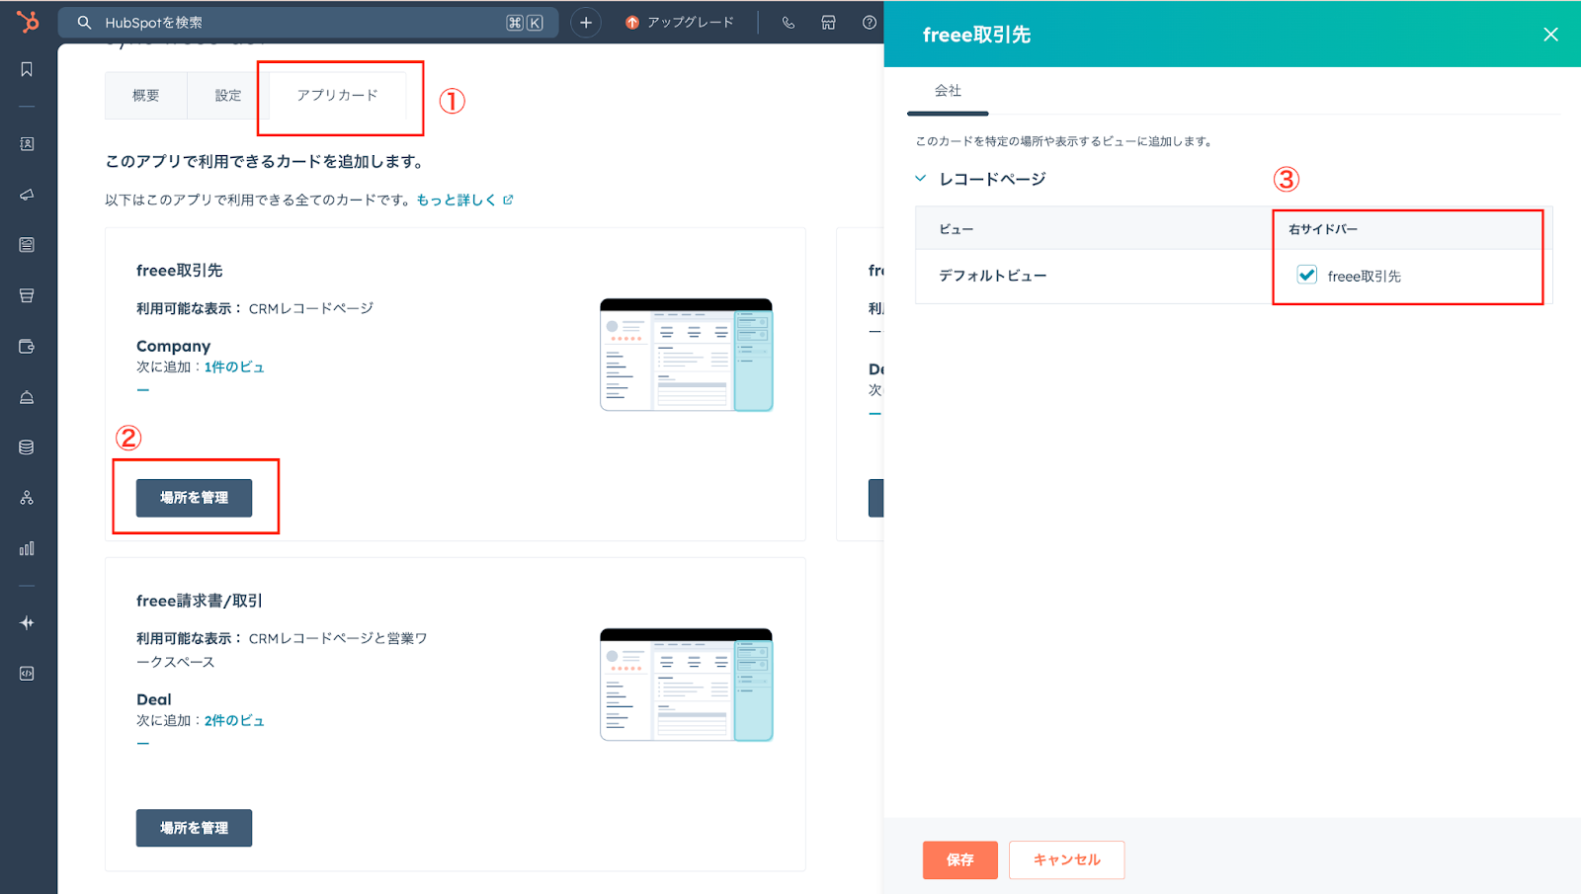Open the reporting bar chart icon

click(27, 548)
